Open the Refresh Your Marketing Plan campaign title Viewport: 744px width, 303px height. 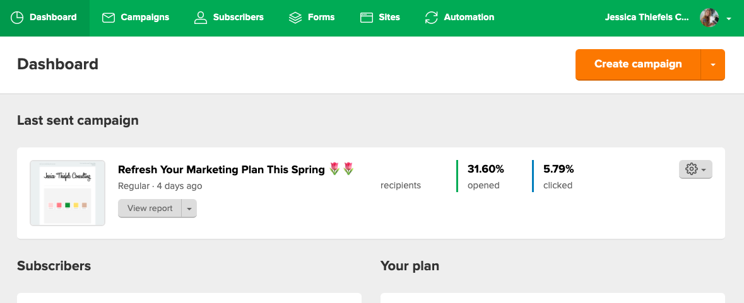[x=221, y=169]
